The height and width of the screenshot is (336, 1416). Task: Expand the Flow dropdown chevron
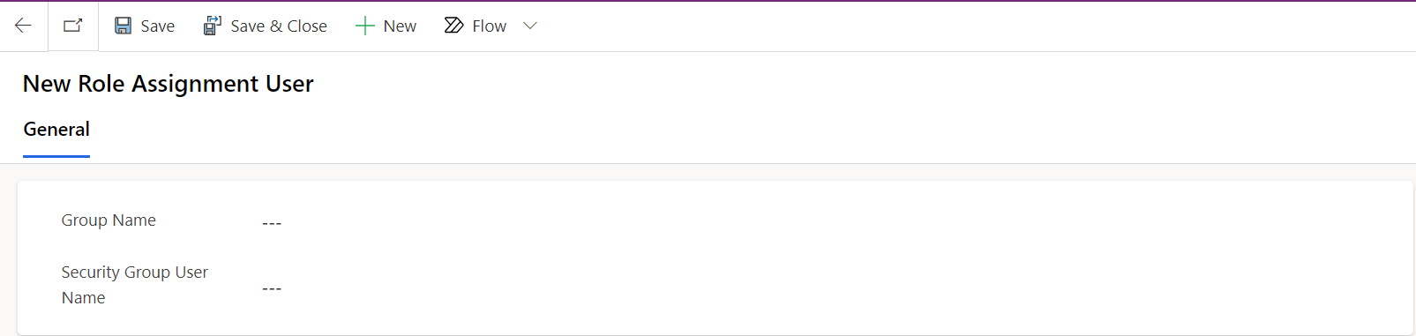(x=530, y=26)
